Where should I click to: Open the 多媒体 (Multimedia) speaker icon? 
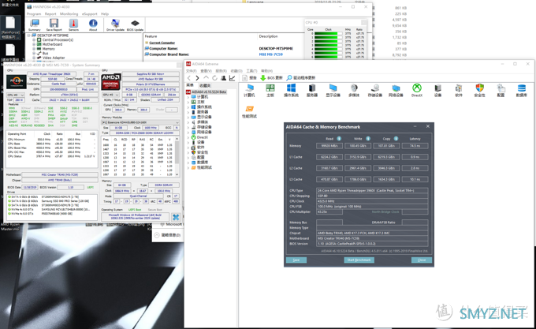coord(354,90)
